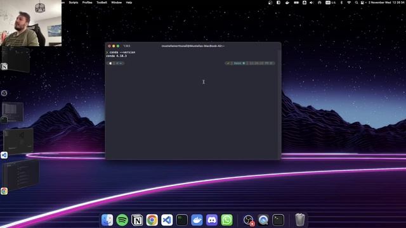Open QuickTime Player from the Dock
Screen dimensions: 406x228
pyautogui.click(x=263, y=220)
